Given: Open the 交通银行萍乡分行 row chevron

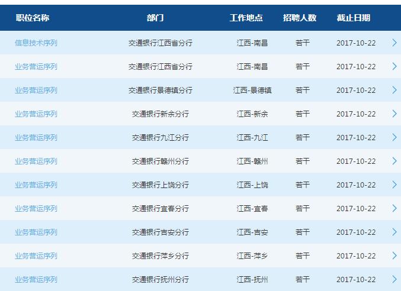Looking at the screenshot, I should [394, 256].
